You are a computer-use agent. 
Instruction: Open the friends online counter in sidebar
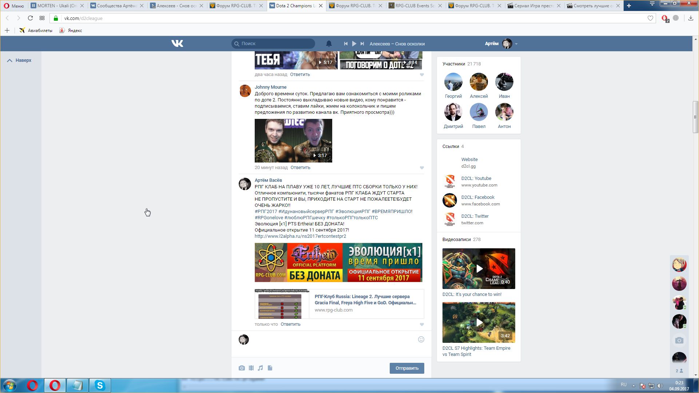pos(679,371)
